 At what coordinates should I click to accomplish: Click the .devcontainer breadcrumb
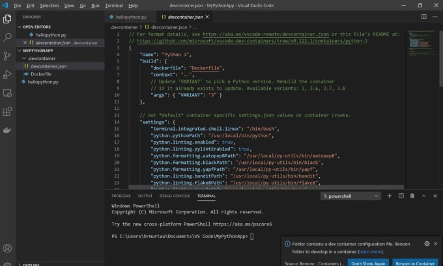click(124, 27)
